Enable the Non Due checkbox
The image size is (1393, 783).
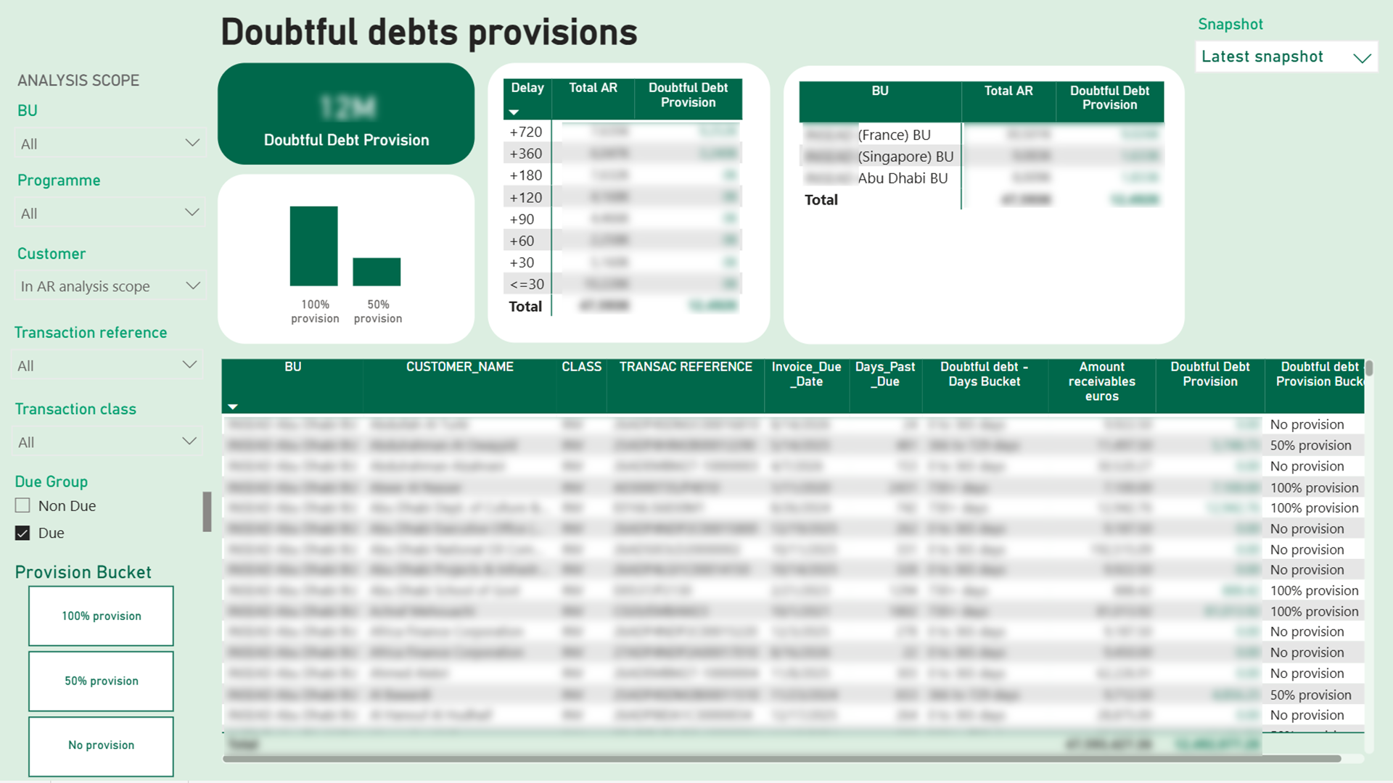point(22,505)
